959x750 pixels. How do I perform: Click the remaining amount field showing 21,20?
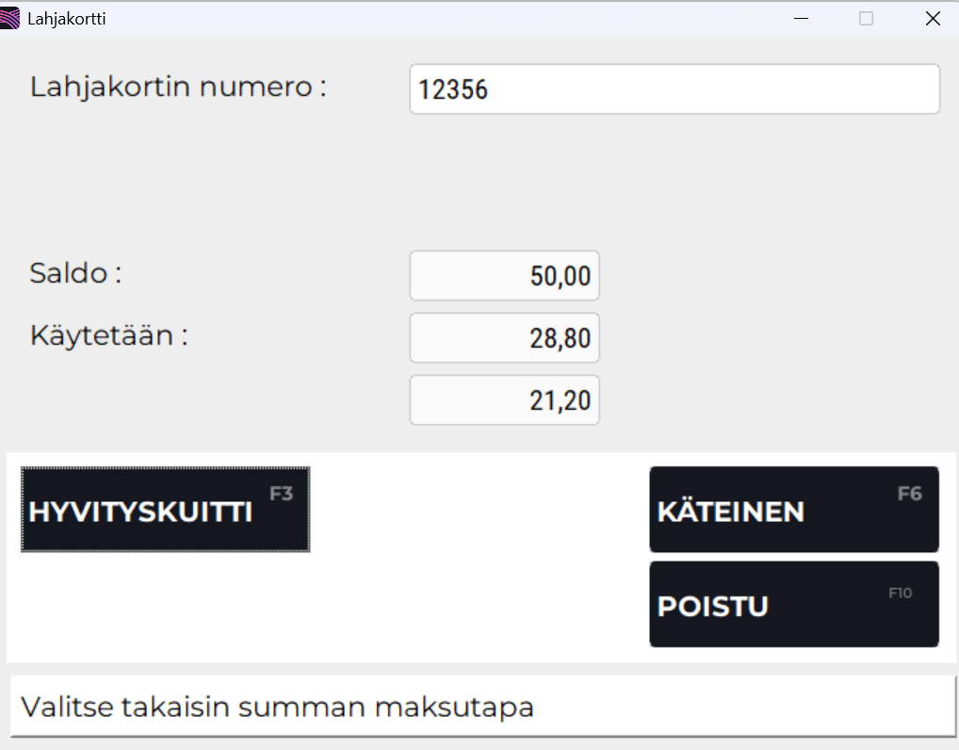504,400
